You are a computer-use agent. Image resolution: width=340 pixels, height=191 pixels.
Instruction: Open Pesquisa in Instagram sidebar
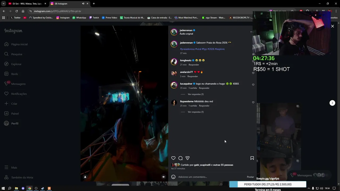(x=13, y=54)
